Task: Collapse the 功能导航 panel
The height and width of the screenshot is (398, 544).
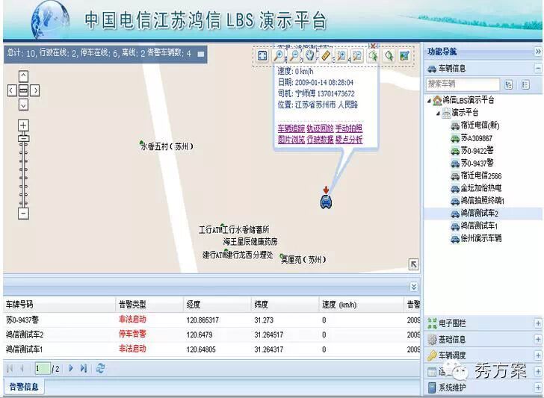Action: click(x=538, y=52)
